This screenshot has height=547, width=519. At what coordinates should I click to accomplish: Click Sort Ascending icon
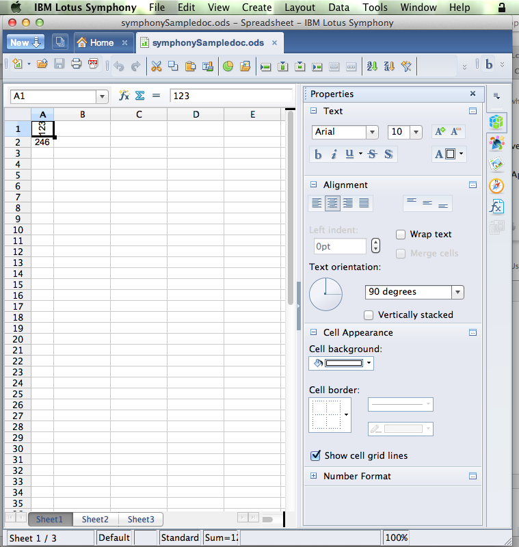pos(372,66)
